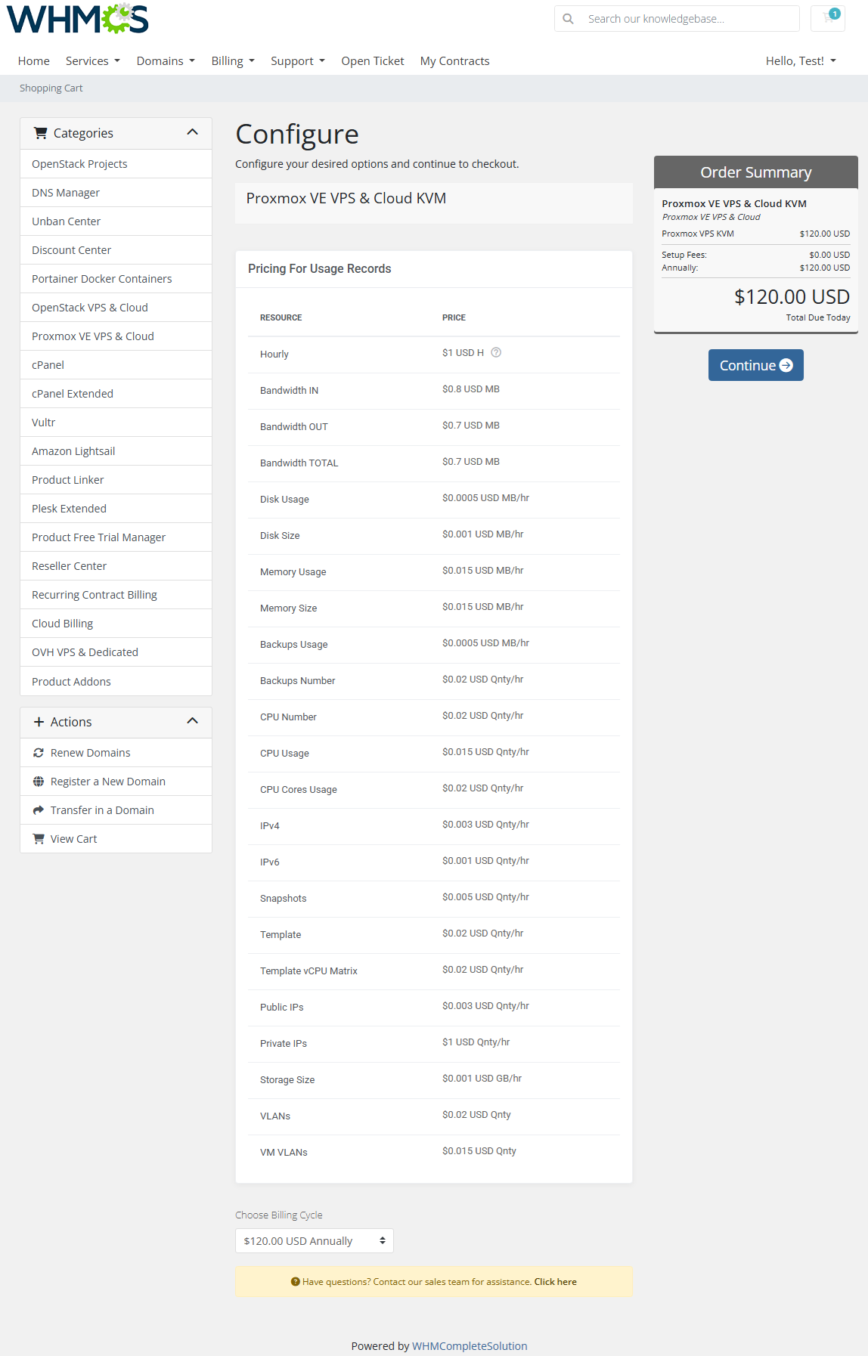Select Amazon Lightsail category
Viewport: 868px width, 1356px height.
pos(116,451)
